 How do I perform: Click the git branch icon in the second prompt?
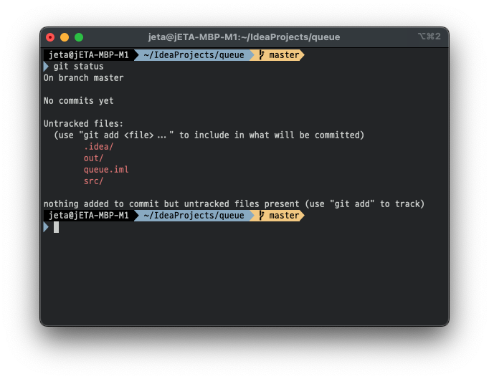pos(262,216)
